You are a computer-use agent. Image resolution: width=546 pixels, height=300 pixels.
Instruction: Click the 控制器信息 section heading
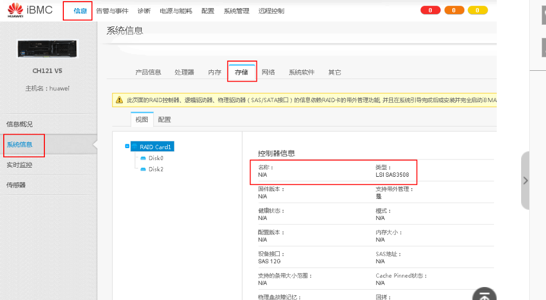tap(277, 153)
